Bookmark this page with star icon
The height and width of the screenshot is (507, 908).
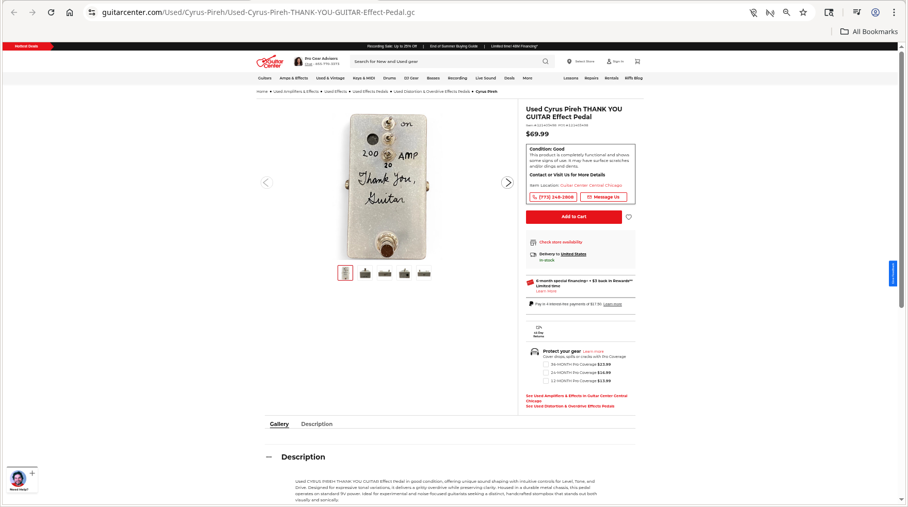point(803,12)
